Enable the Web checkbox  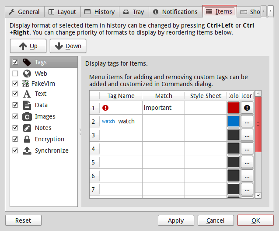(15, 73)
